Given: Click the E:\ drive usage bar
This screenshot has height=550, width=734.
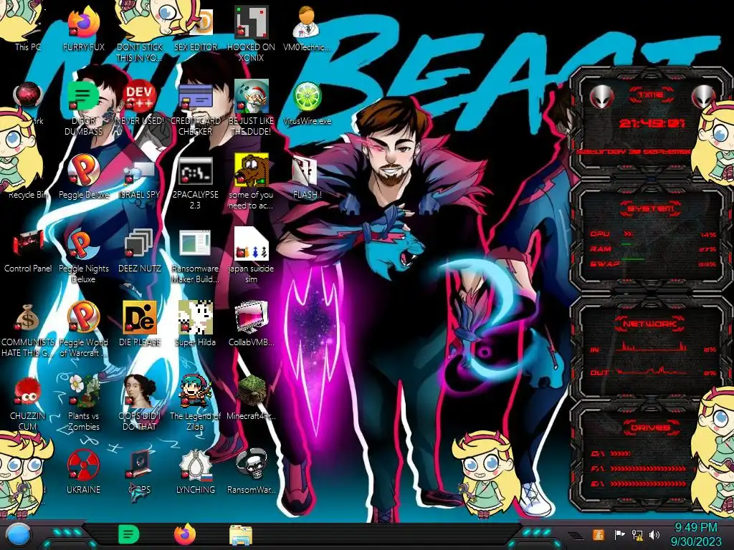Looking at the screenshot, I should [x=648, y=483].
